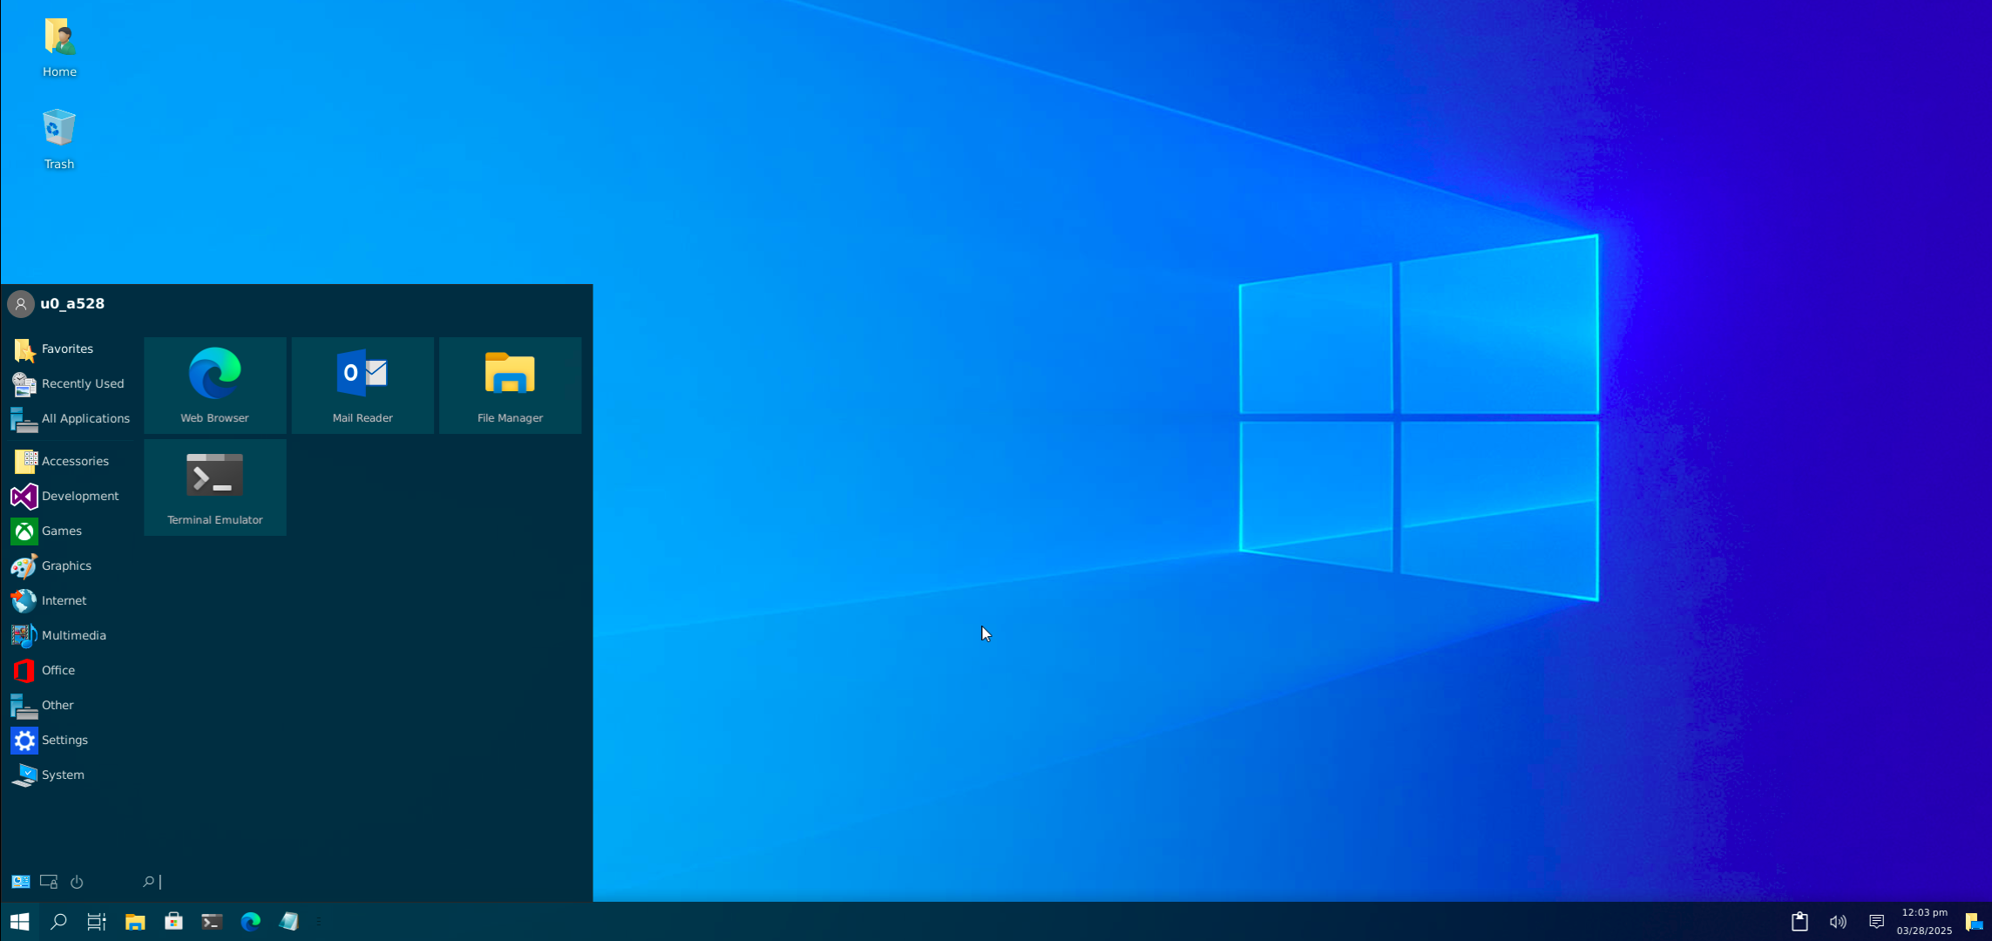Open Notepad icon on taskbar
1992x941 pixels.
coord(288,922)
